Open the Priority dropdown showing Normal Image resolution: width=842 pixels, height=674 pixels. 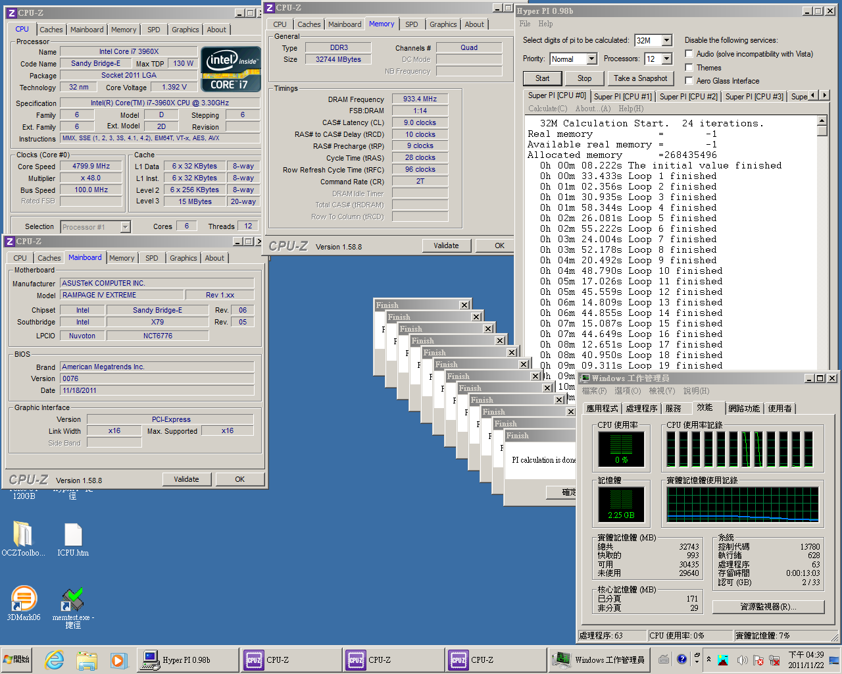[591, 59]
